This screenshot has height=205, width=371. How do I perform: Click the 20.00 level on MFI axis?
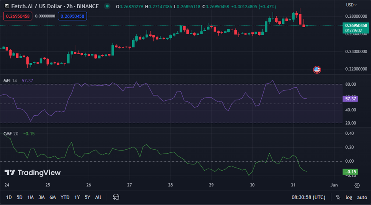(350, 123)
